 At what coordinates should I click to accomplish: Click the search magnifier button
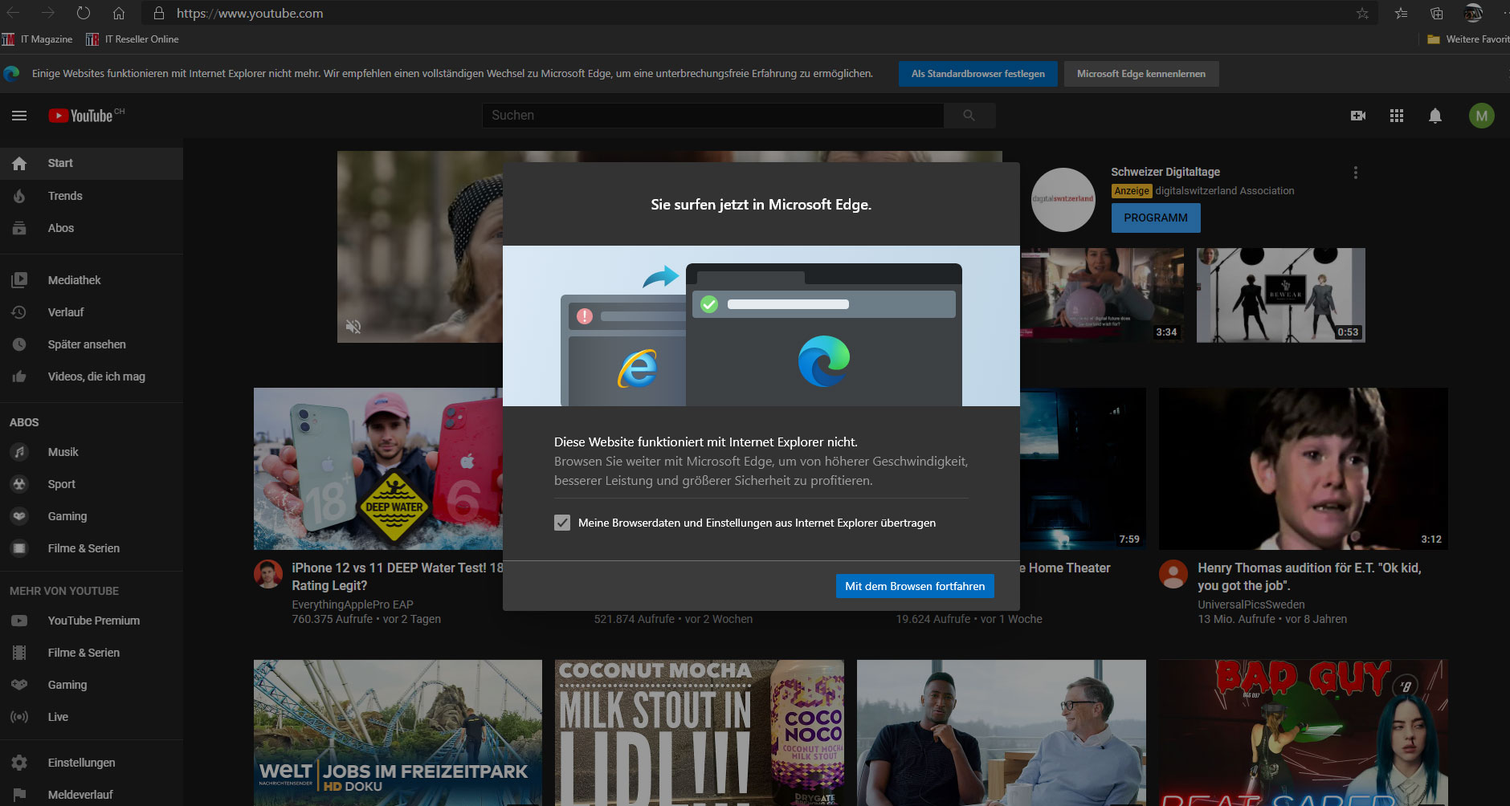[969, 116]
